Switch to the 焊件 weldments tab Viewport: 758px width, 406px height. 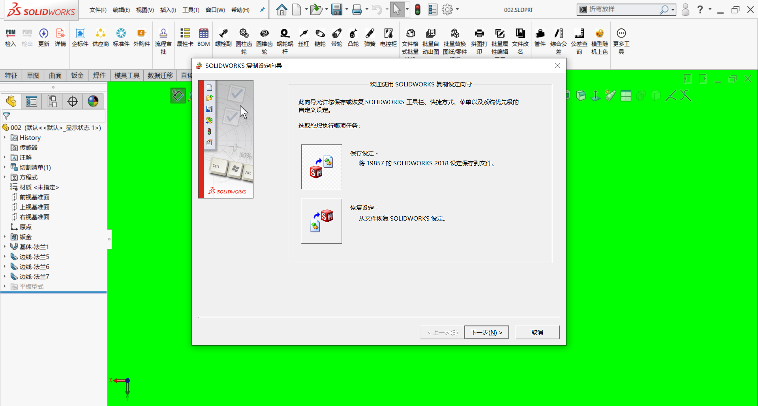(99, 75)
